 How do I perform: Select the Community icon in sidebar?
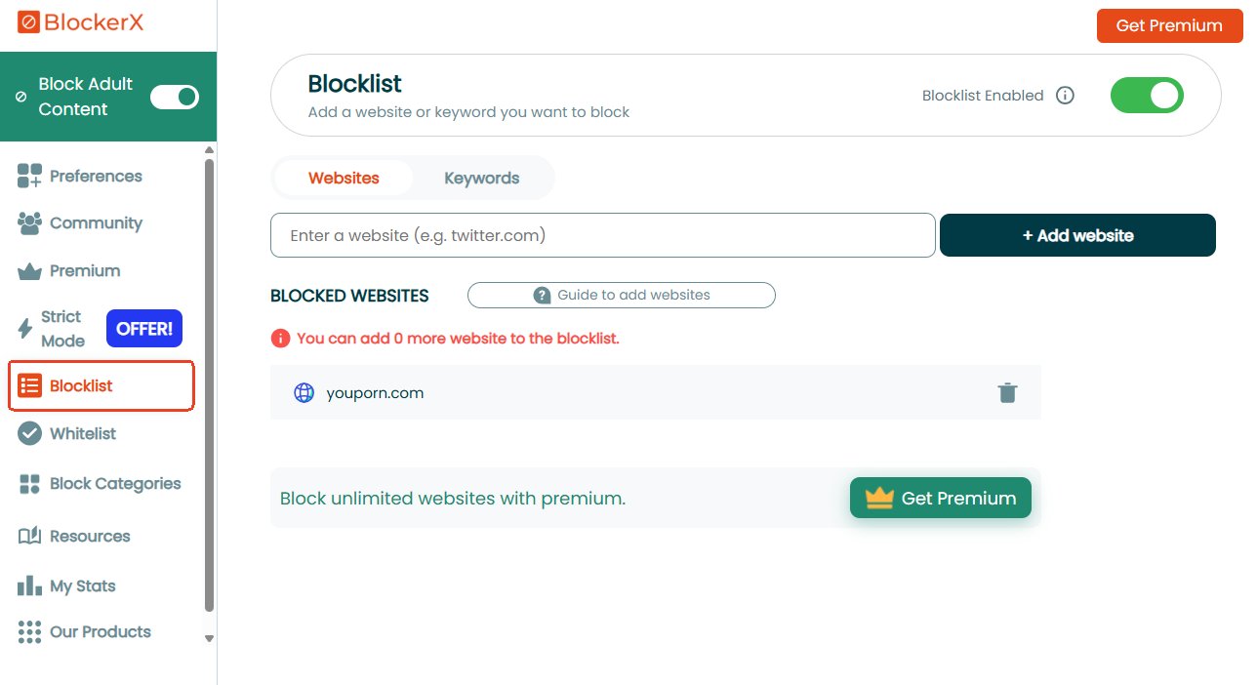(x=29, y=223)
